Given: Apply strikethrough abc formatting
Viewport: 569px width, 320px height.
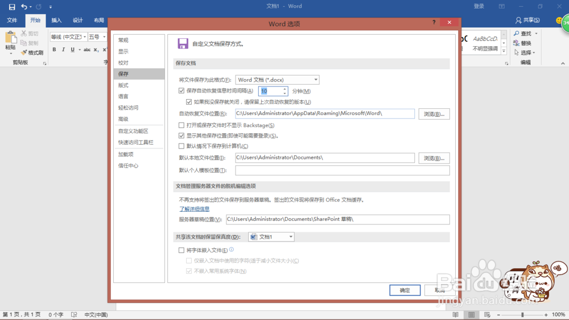Looking at the screenshot, I should point(87,50).
